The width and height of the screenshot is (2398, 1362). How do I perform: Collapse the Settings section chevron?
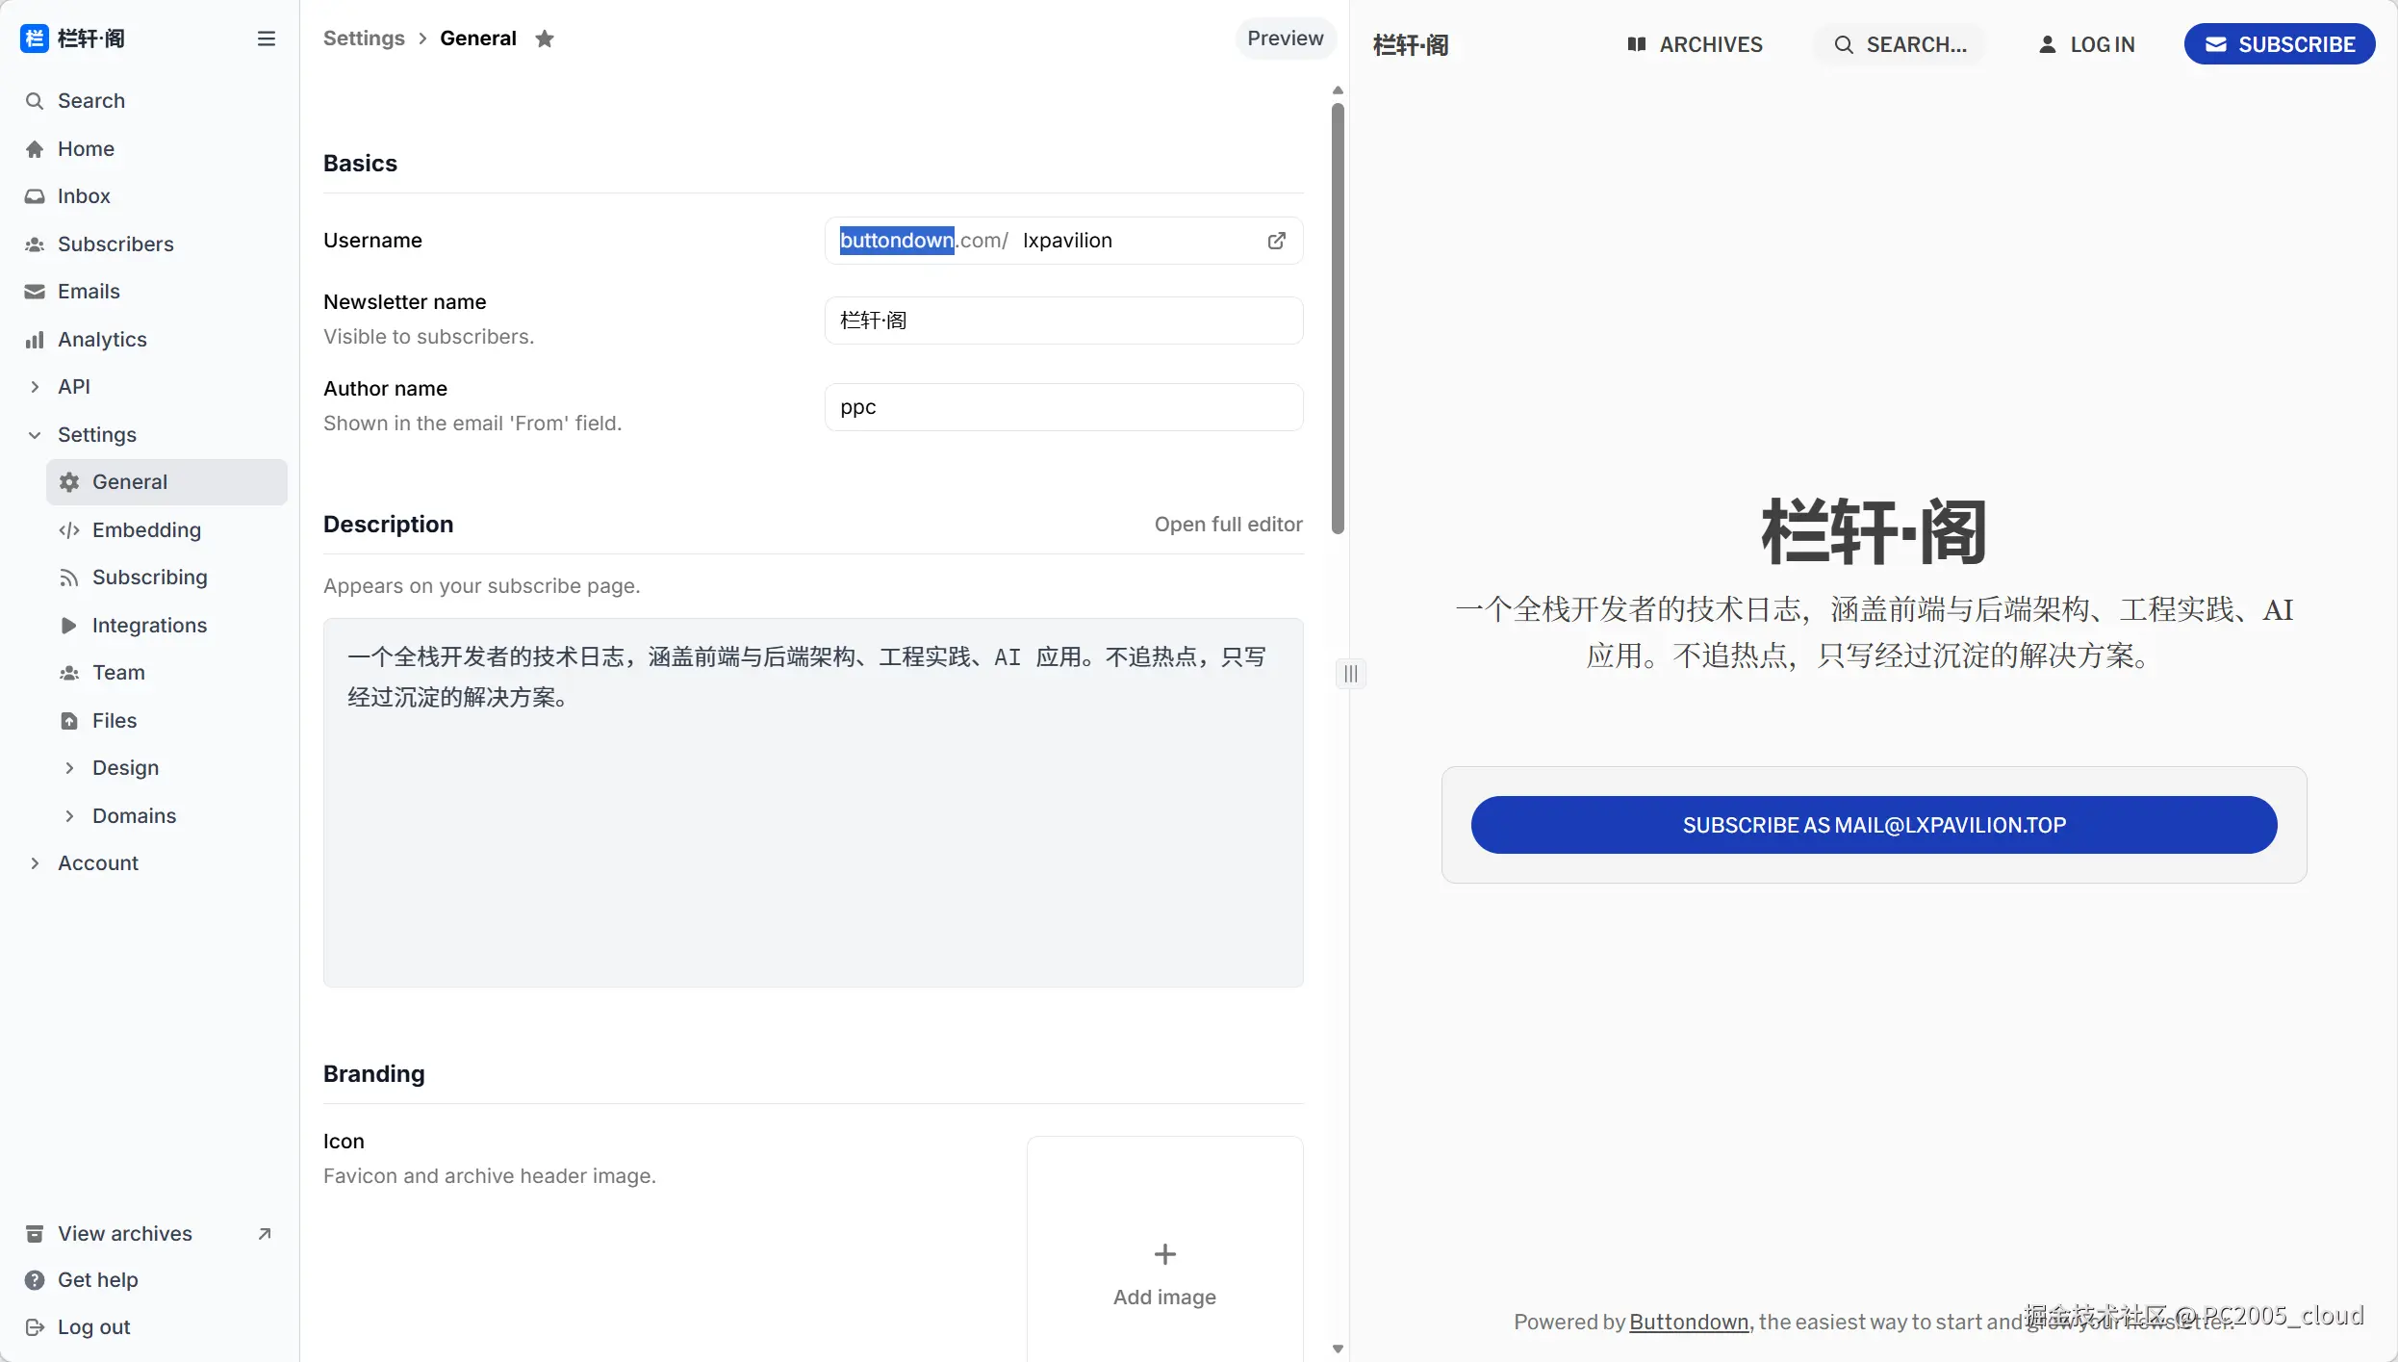click(x=35, y=435)
